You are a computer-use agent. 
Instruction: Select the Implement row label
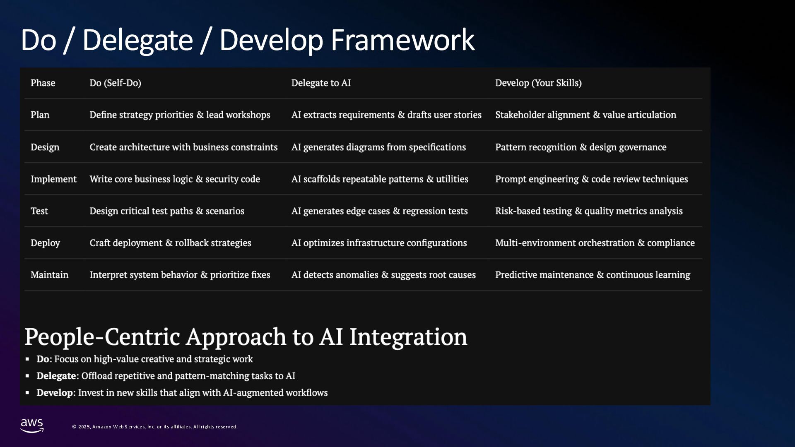[x=53, y=179]
